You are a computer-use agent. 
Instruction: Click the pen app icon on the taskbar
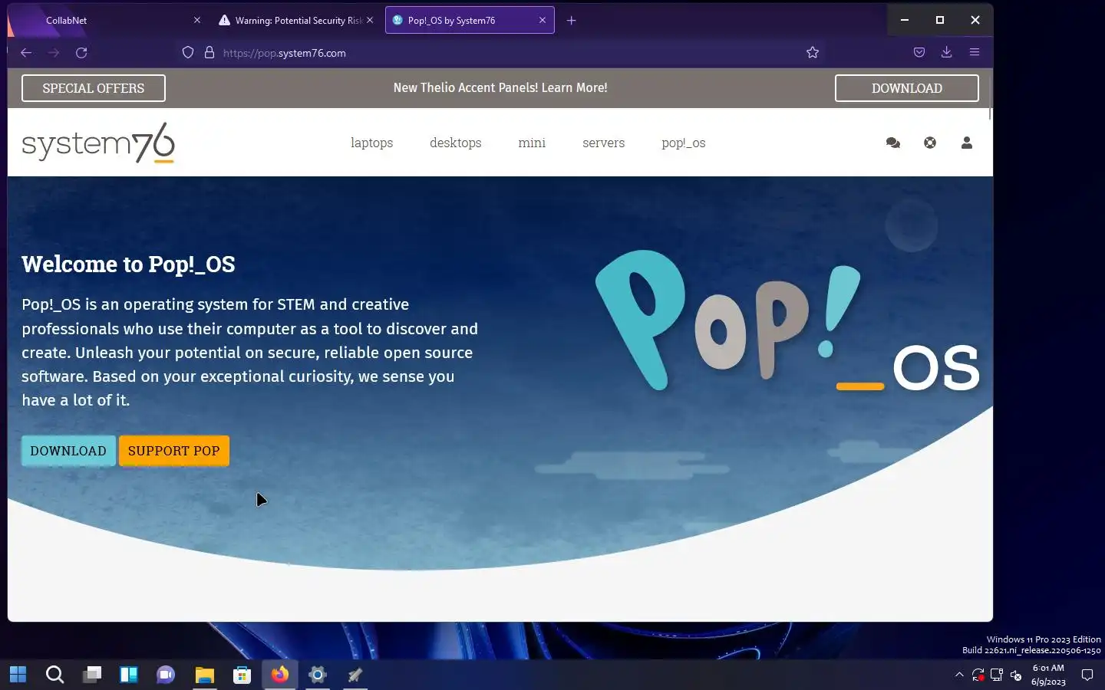355,675
